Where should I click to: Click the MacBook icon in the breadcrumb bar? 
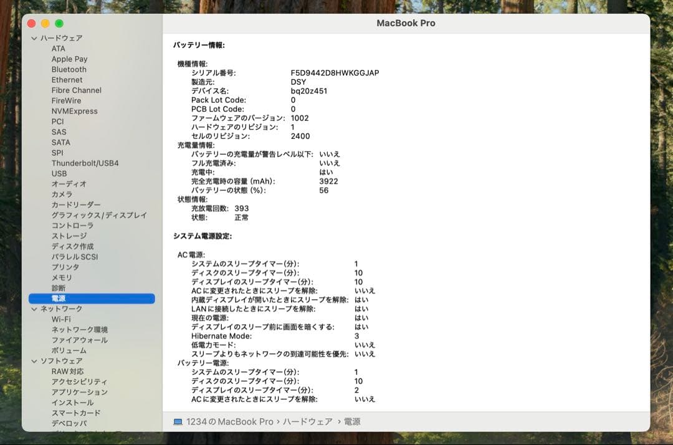point(180,421)
